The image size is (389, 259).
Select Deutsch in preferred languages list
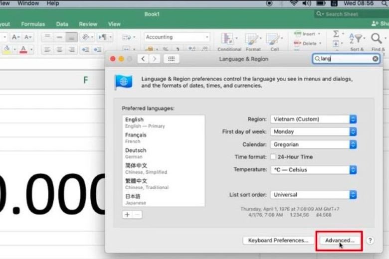pyautogui.click(x=164, y=153)
